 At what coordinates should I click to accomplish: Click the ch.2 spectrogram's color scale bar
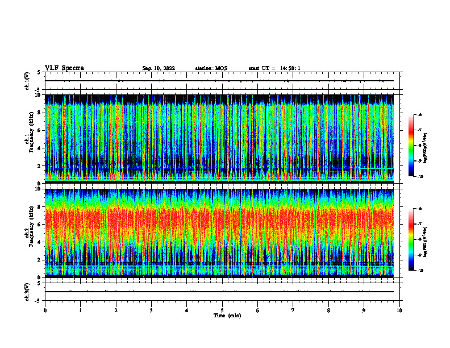411,239
